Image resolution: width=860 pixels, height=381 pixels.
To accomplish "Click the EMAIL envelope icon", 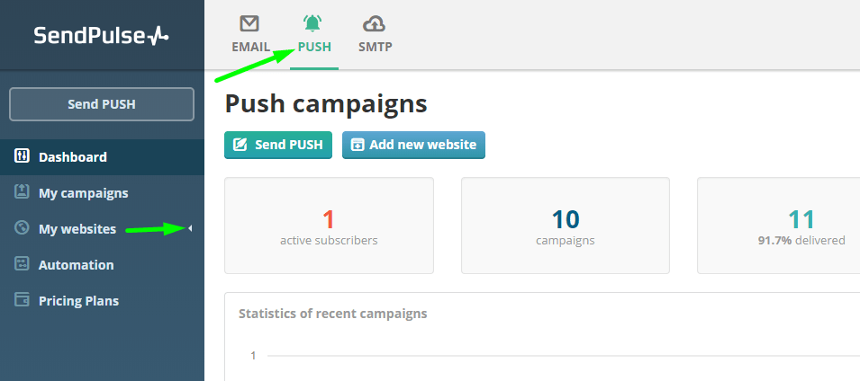I will coord(249,23).
